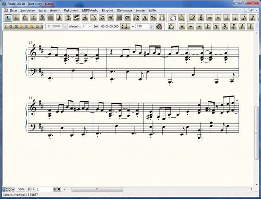The image size is (261, 199).
Task: Jump to the last page
Action: pyautogui.click(x=59, y=189)
